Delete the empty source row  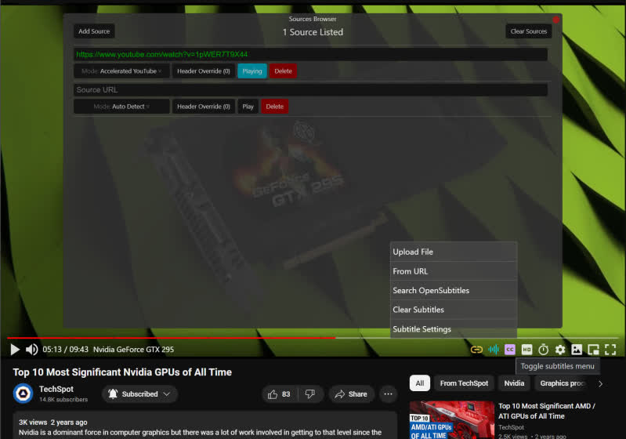(275, 107)
